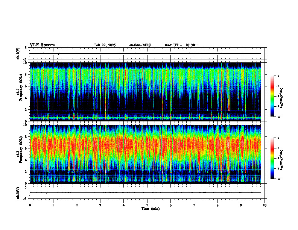Click the "station=MOS" header text
This screenshot has height=230, width=298.
click(x=140, y=45)
